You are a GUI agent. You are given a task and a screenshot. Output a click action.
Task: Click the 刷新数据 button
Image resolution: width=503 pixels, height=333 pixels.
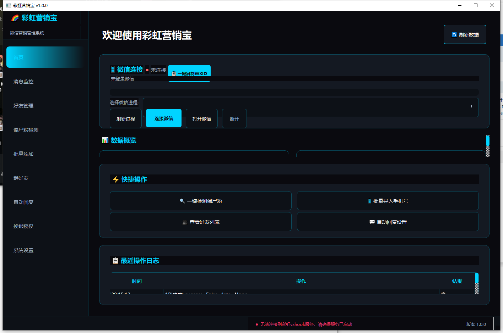pos(465,34)
